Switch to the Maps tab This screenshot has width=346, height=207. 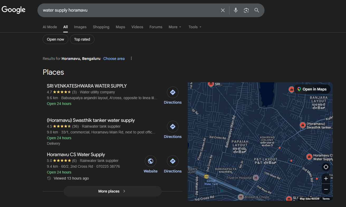coord(120,27)
